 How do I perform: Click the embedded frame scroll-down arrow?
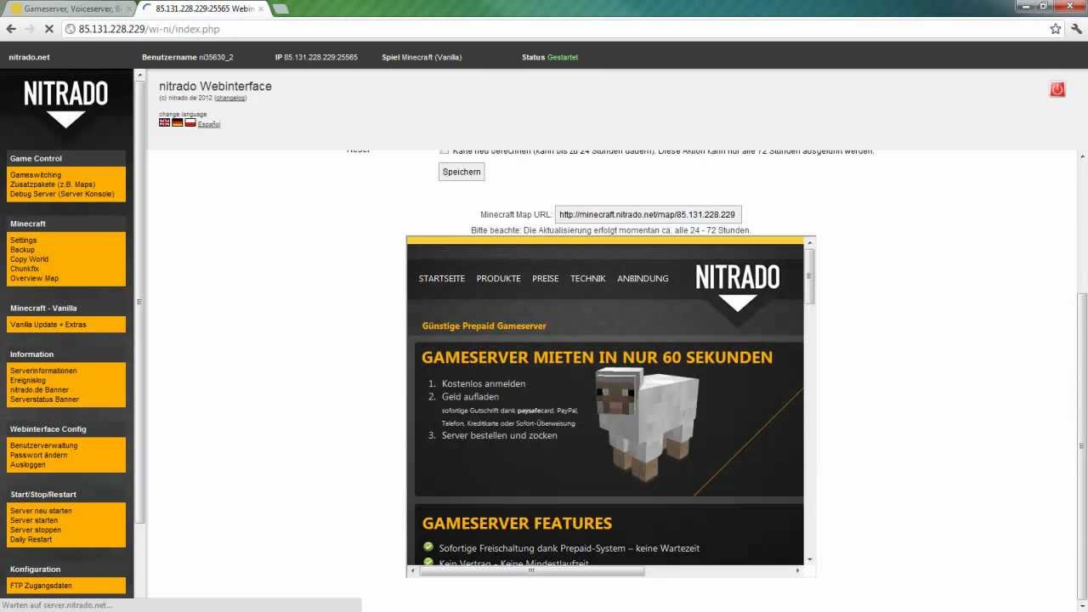click(x=810, y=558)
